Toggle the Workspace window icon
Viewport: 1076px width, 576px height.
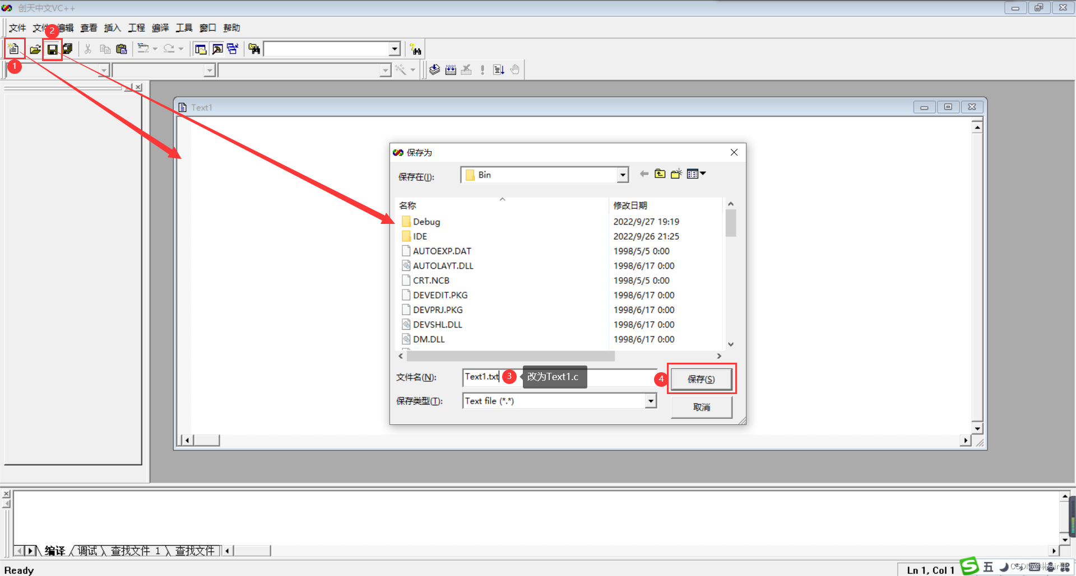[201, 49]
